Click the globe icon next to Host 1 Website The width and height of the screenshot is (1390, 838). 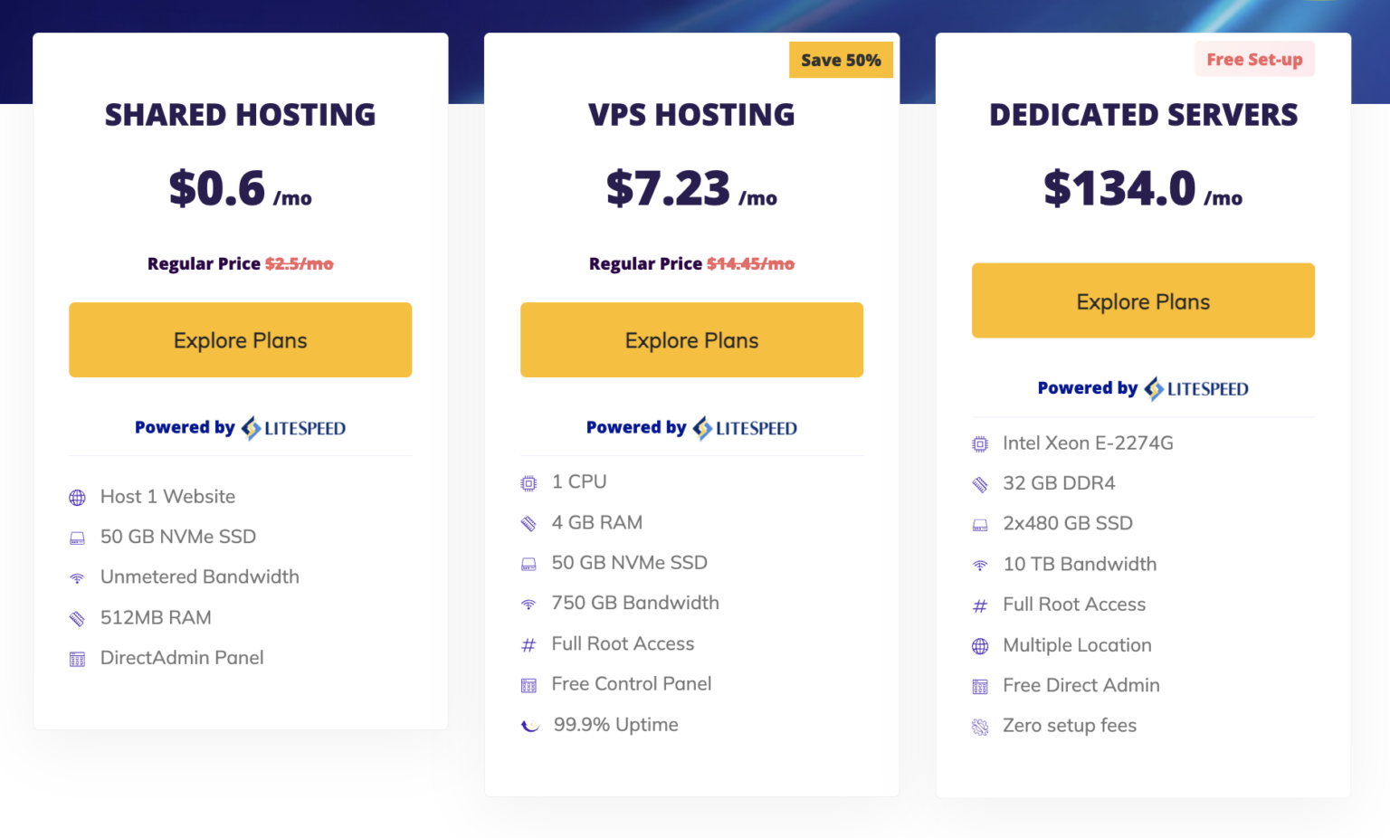pos(77,496)
